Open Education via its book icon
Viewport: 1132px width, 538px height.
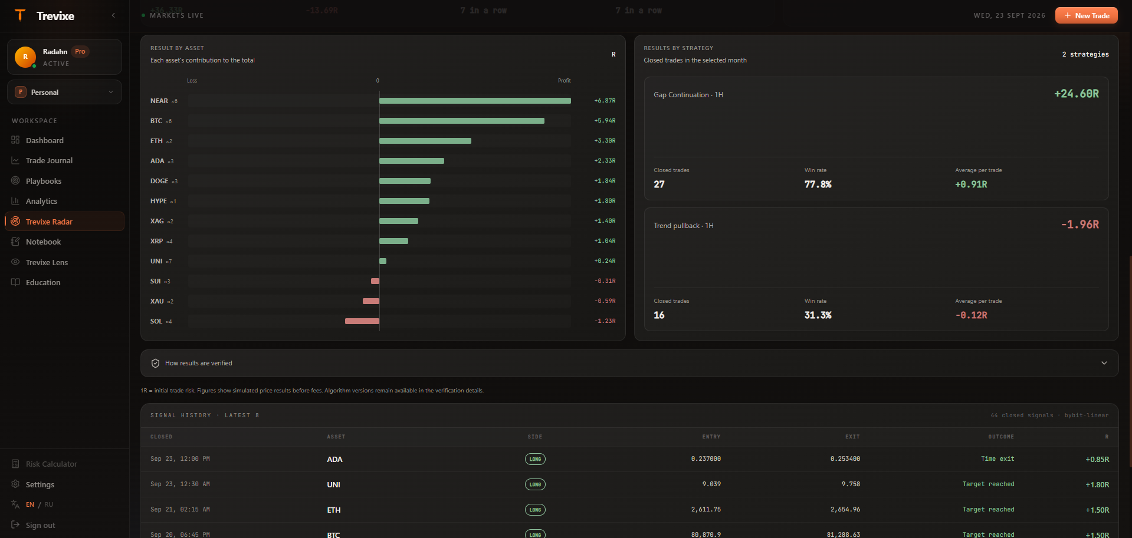pyautogui.click(x=15, y=282)
